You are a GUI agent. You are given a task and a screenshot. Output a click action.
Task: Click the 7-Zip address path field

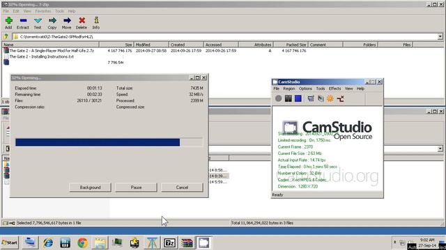(228, 37)
